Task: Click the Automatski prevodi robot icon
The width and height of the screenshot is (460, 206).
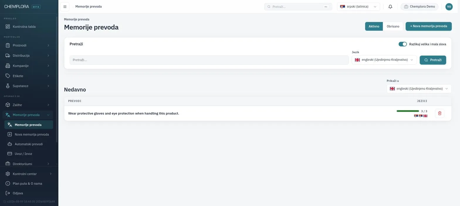Action: pos(10,144)
